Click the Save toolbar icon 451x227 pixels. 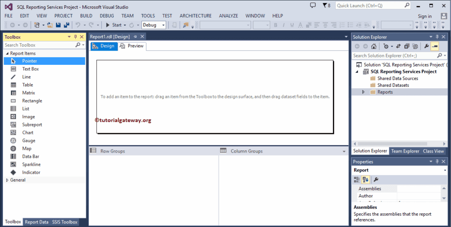tap(58, 25)
